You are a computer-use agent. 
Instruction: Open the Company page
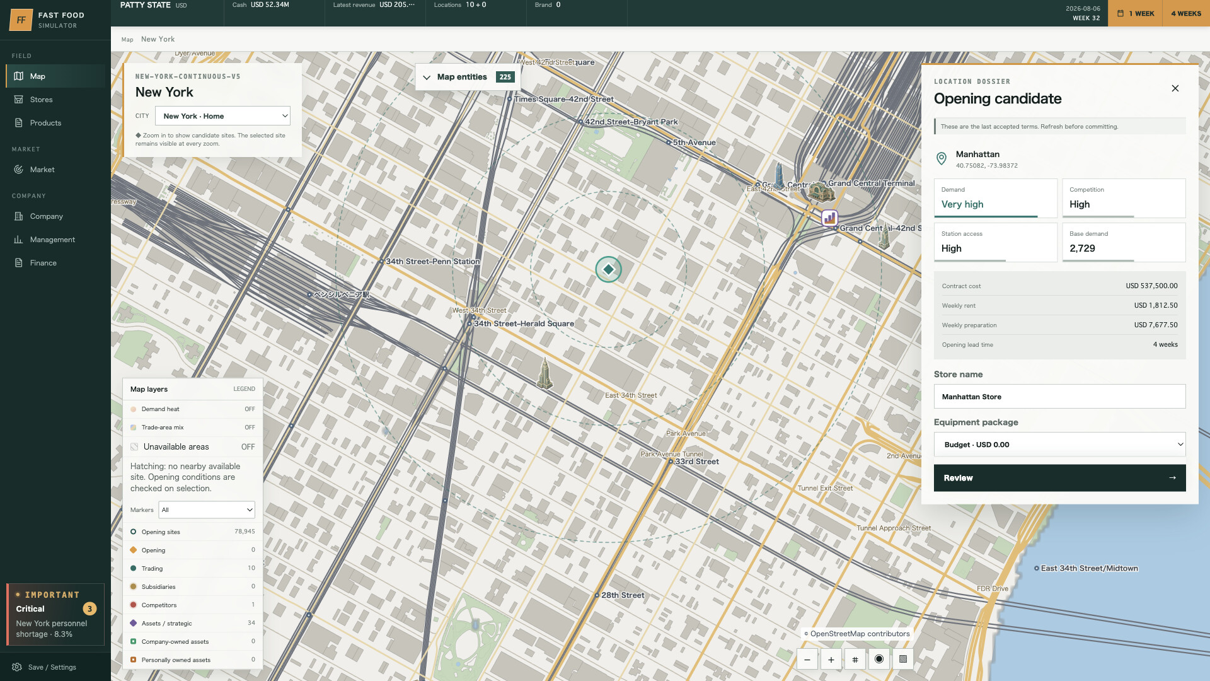[x=55, y=216]
